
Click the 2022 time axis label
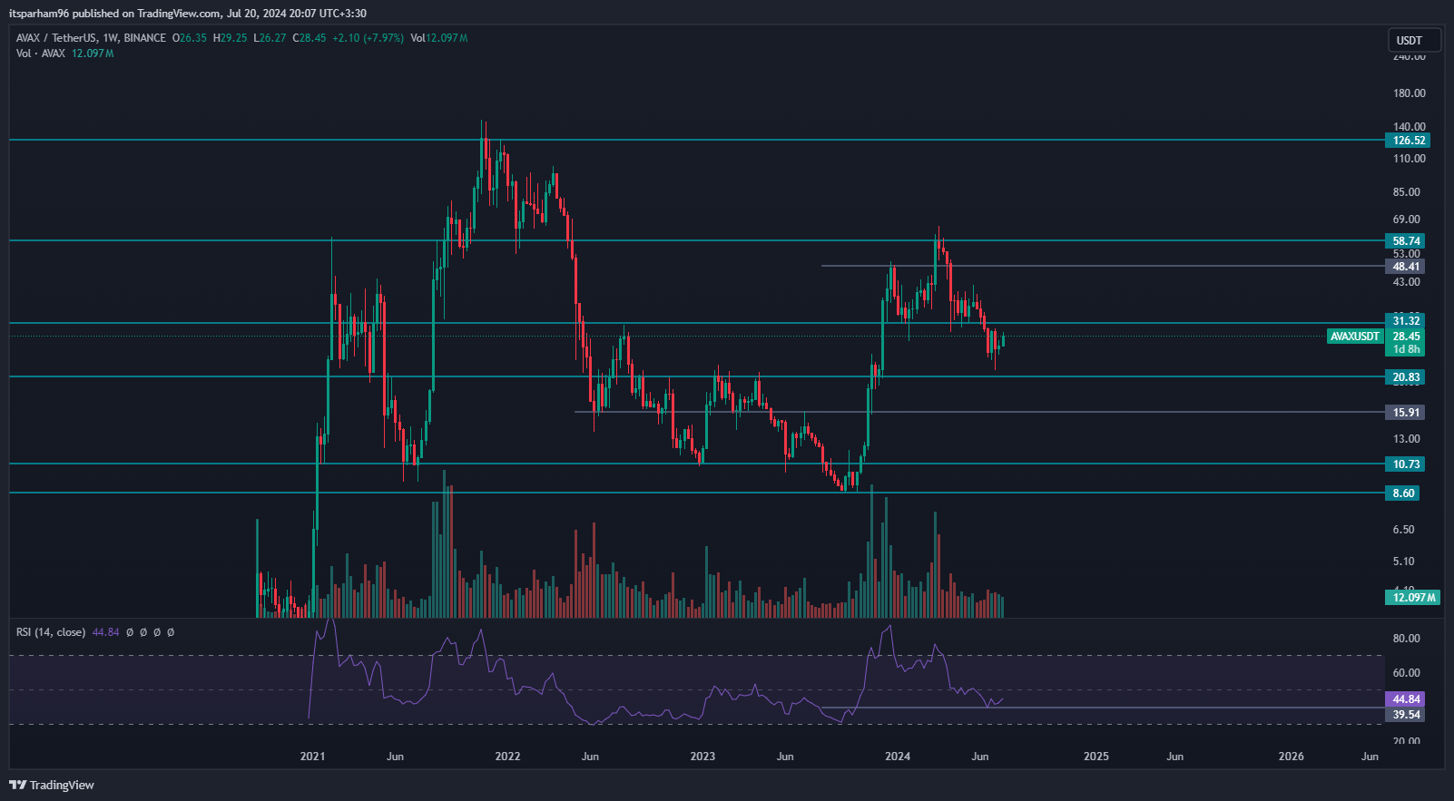[507, 757]
